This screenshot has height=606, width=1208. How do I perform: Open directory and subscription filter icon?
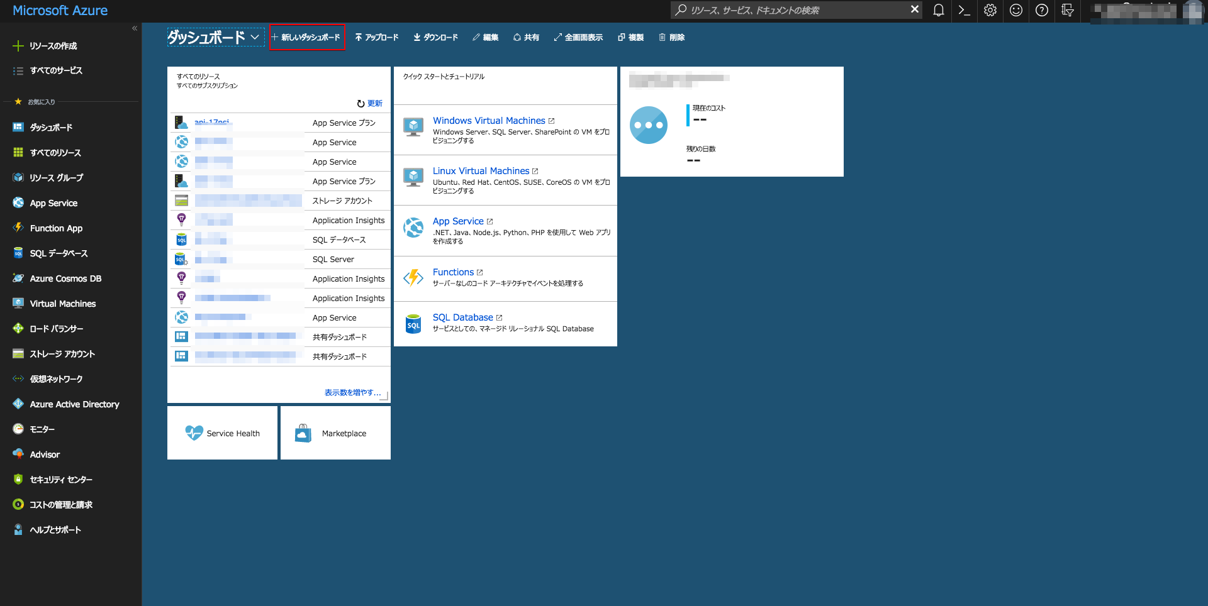[1068, 10]
